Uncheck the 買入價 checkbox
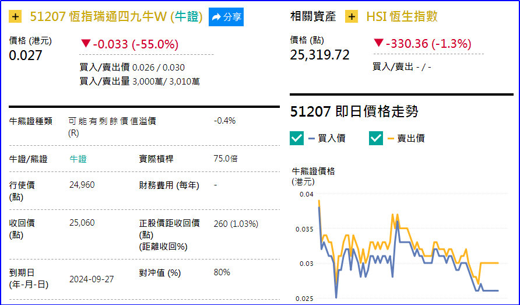This screenshot has width=520, height=305. [x=297, y=138]
